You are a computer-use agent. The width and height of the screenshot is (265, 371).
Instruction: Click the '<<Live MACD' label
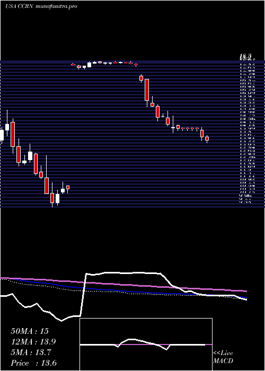pos(223,357)
